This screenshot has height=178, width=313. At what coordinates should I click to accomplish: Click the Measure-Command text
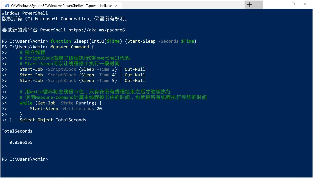(x=69, y=47)
